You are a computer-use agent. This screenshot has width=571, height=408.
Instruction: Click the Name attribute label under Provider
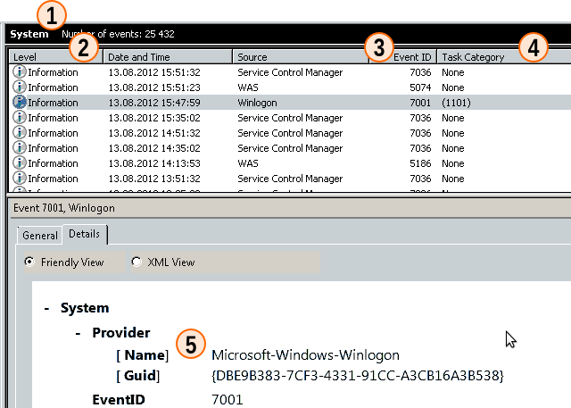143,354
